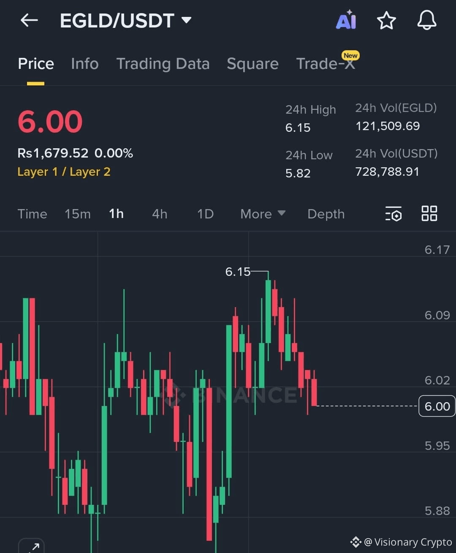
Task: Open notifications via bell icon
Action: click(426, 20)
